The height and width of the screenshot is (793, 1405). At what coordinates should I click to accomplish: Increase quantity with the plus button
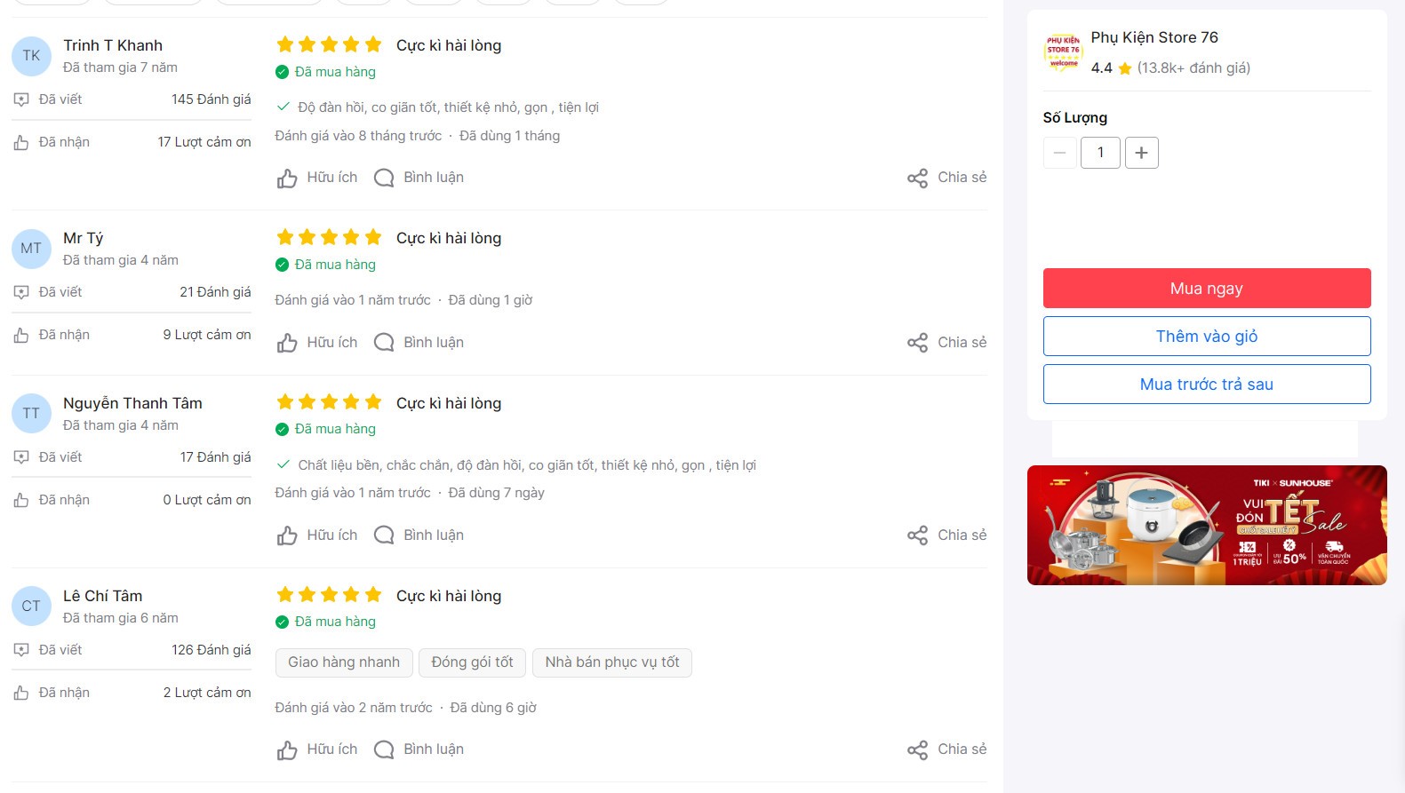coord(1142,153)
